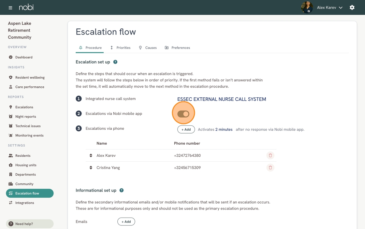
Task: Click the Phone number column header
Action: 187,143
